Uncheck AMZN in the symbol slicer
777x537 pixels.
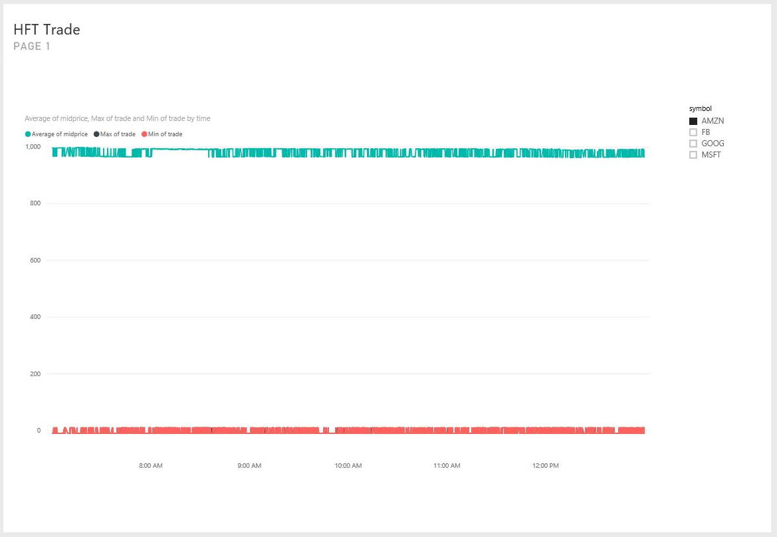693,120
